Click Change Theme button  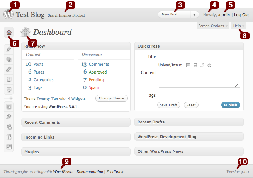(x=112, y=98)
